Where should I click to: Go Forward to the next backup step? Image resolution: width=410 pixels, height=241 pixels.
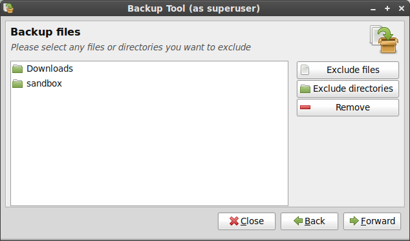(372, 221)
